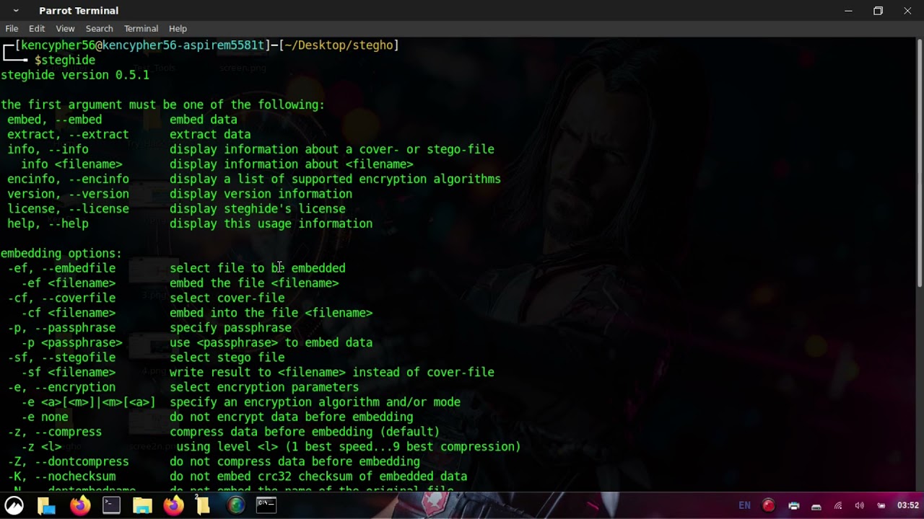The height and width of the screenshot is (519, 924).
Task: Click the '~/Desktop/stegho' path in the prompt
Action: [339, 45]
